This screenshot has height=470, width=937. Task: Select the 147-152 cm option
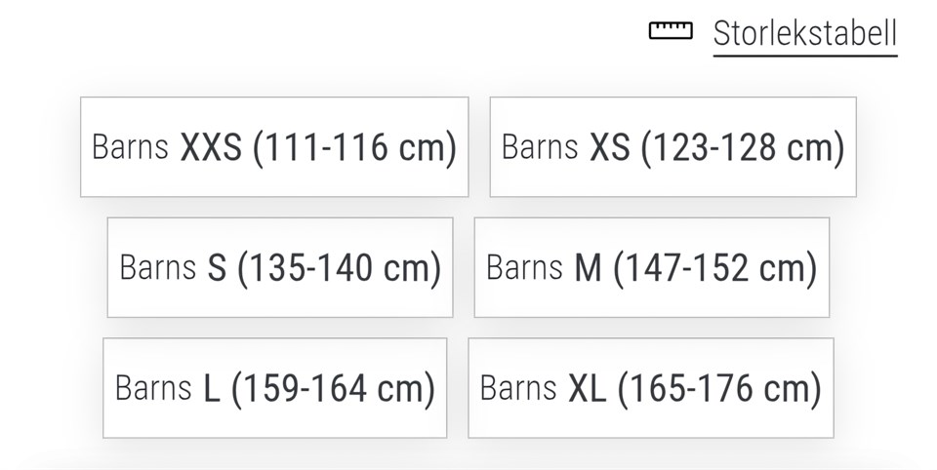coord(651,267)
